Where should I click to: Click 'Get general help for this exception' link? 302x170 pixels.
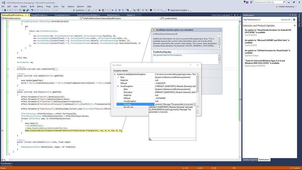click(168, 55)
